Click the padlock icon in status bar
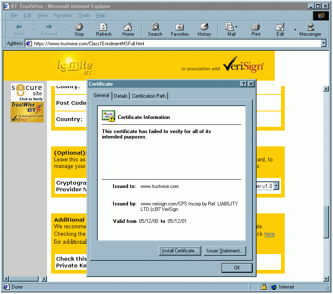 click(x=264, y=287)
